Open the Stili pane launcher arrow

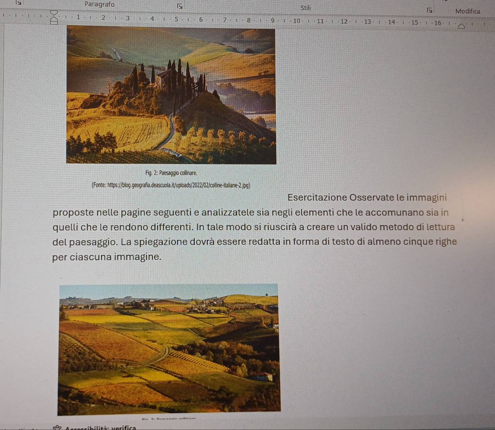coord(428,9)
